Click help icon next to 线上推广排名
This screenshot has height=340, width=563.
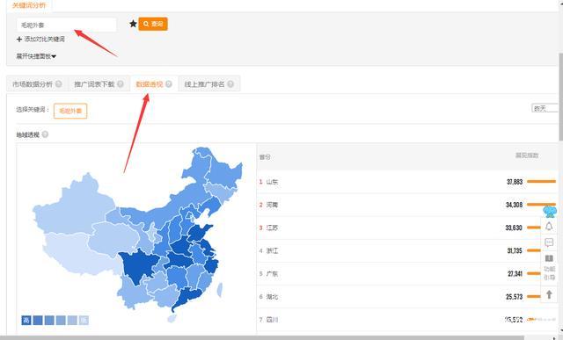pos(230,84)
